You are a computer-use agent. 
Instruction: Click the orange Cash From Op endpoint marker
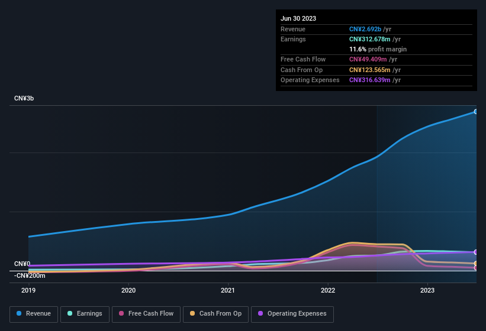476,264
